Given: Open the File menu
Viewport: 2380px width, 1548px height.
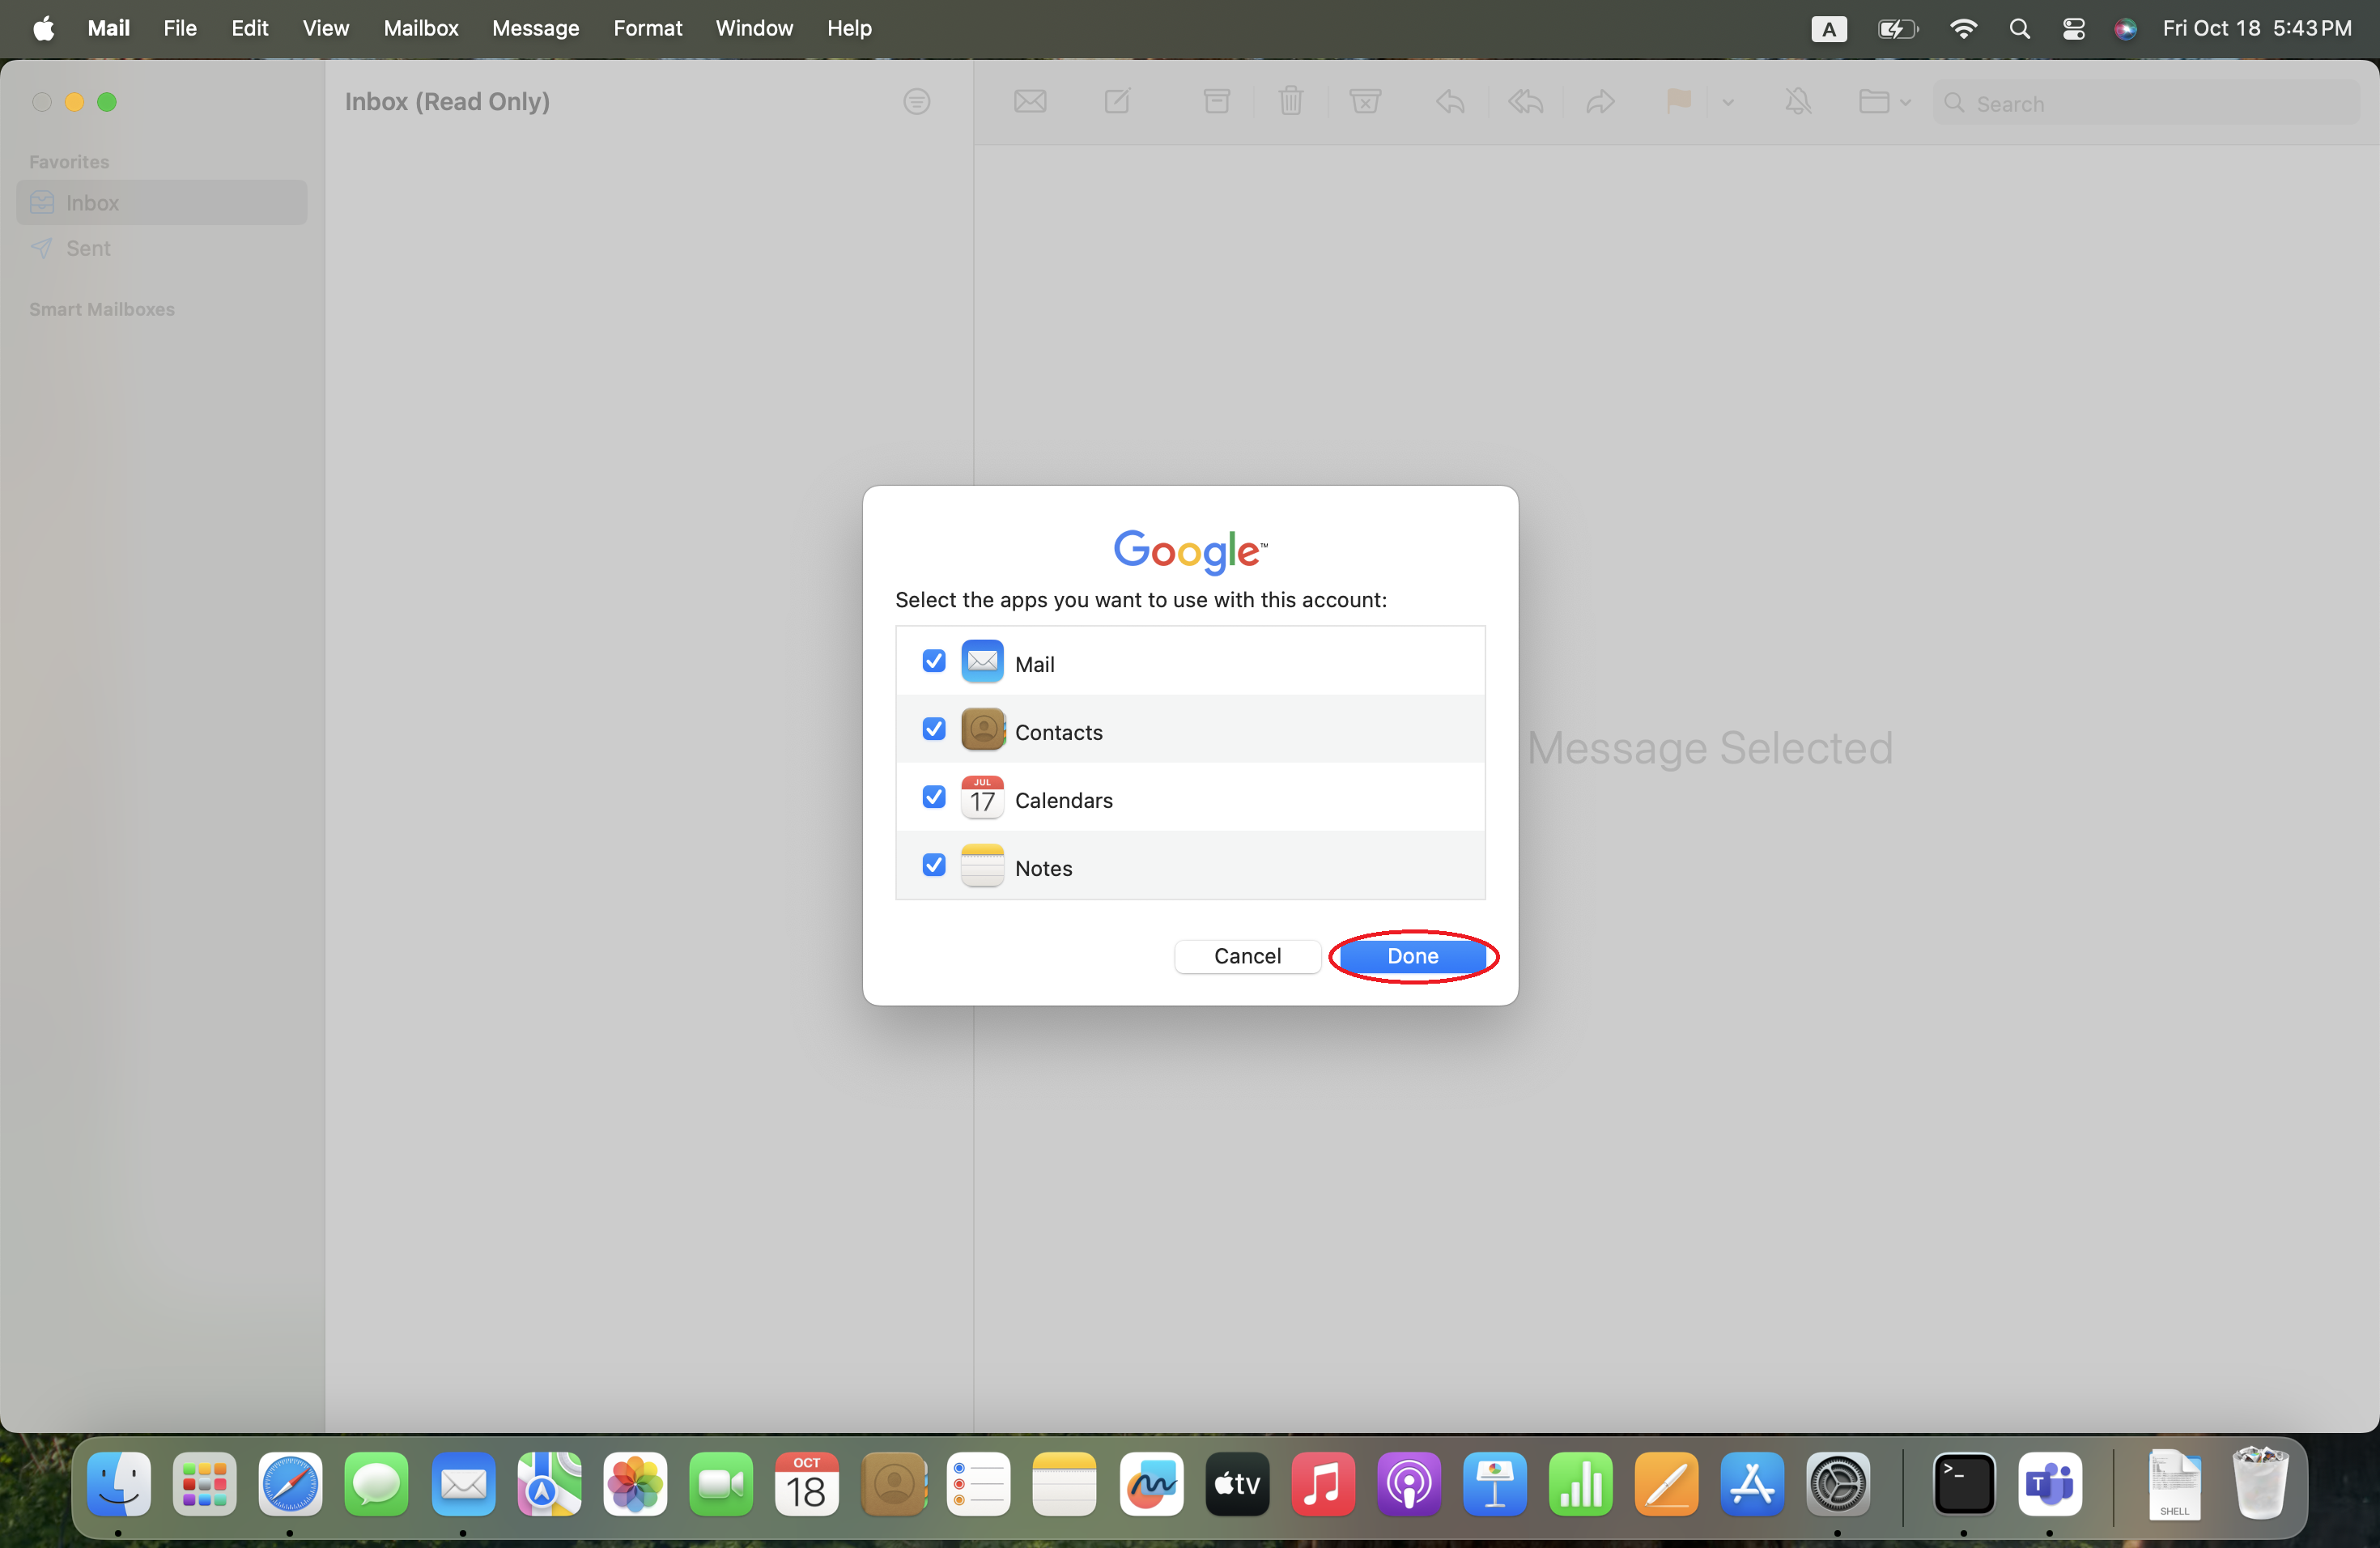Looking at the screenshot, I should point(180,28).
